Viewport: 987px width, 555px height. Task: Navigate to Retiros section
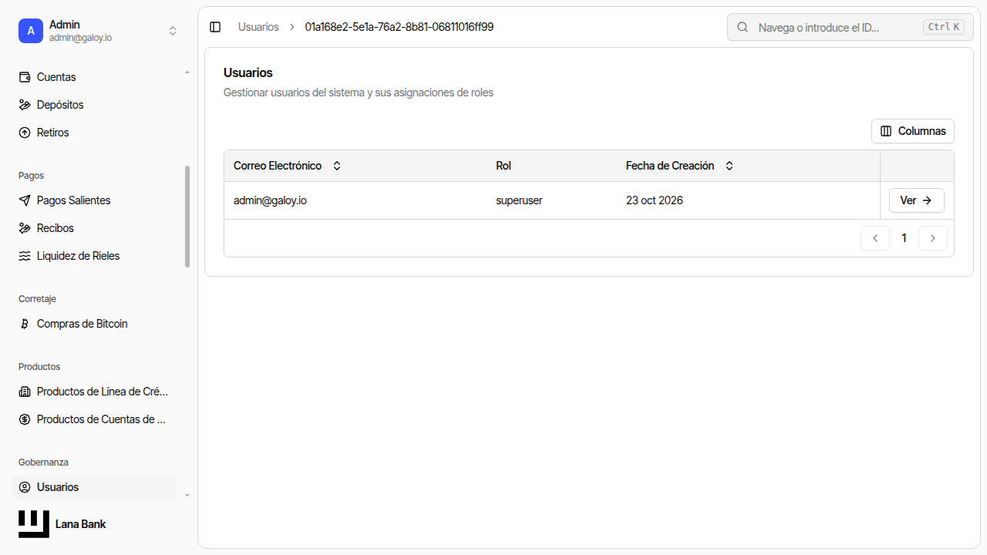[95, 133]
